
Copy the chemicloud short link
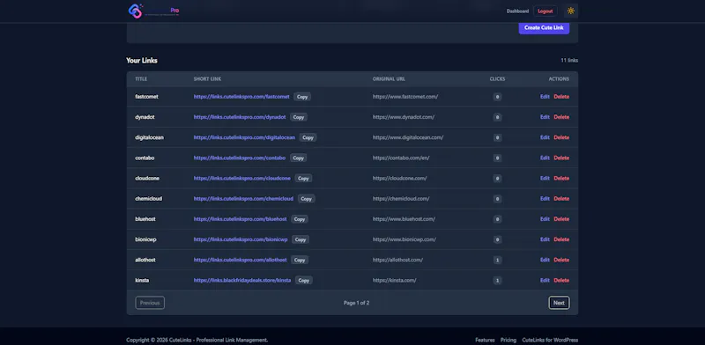click(x=306, y=199)
